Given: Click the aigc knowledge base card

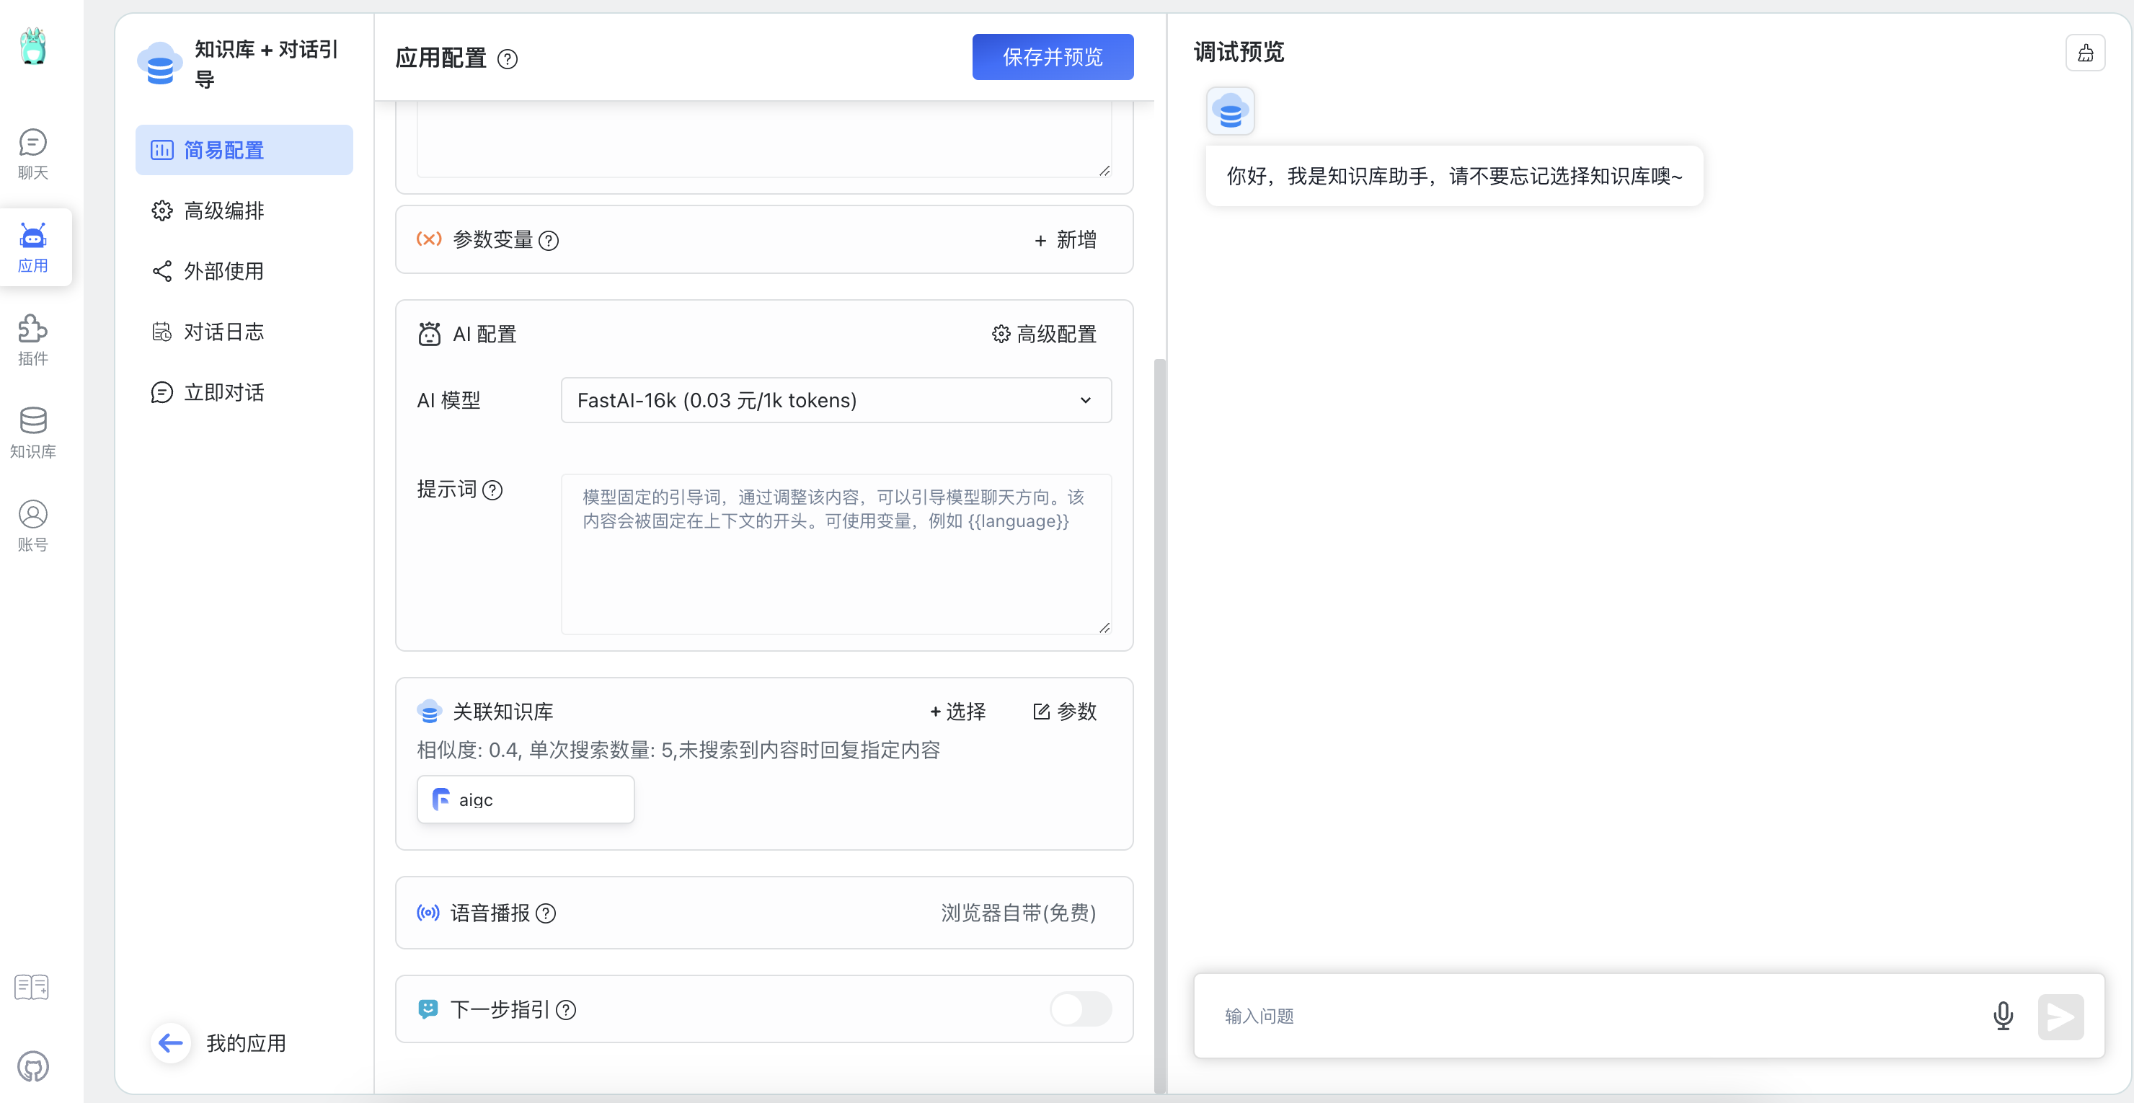Looking at the screenshot, I should [x=526, y=799].
